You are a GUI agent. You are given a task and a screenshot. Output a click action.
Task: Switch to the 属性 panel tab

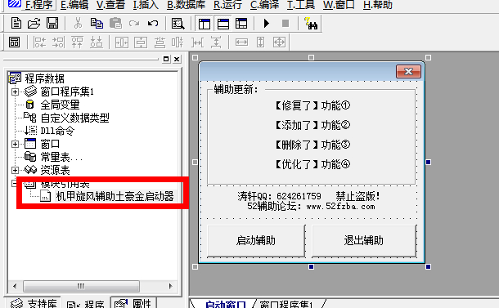tap(133, 304)
